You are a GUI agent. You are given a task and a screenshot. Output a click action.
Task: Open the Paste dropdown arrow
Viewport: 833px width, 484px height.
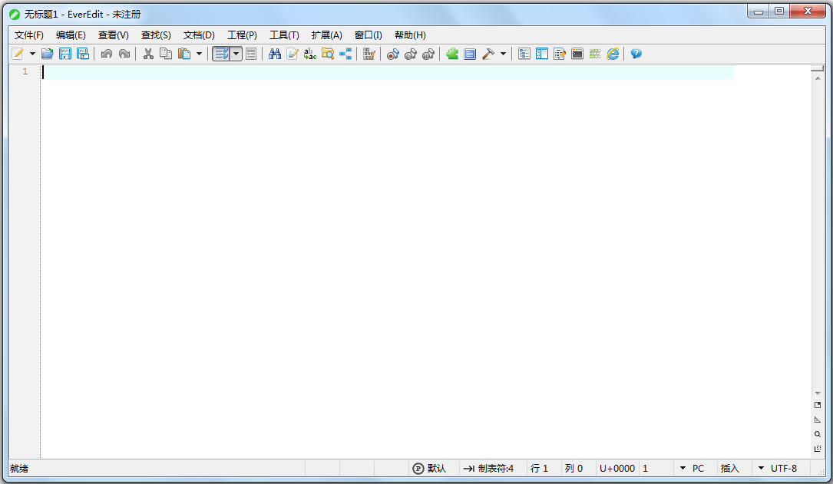tap(199, 54)
